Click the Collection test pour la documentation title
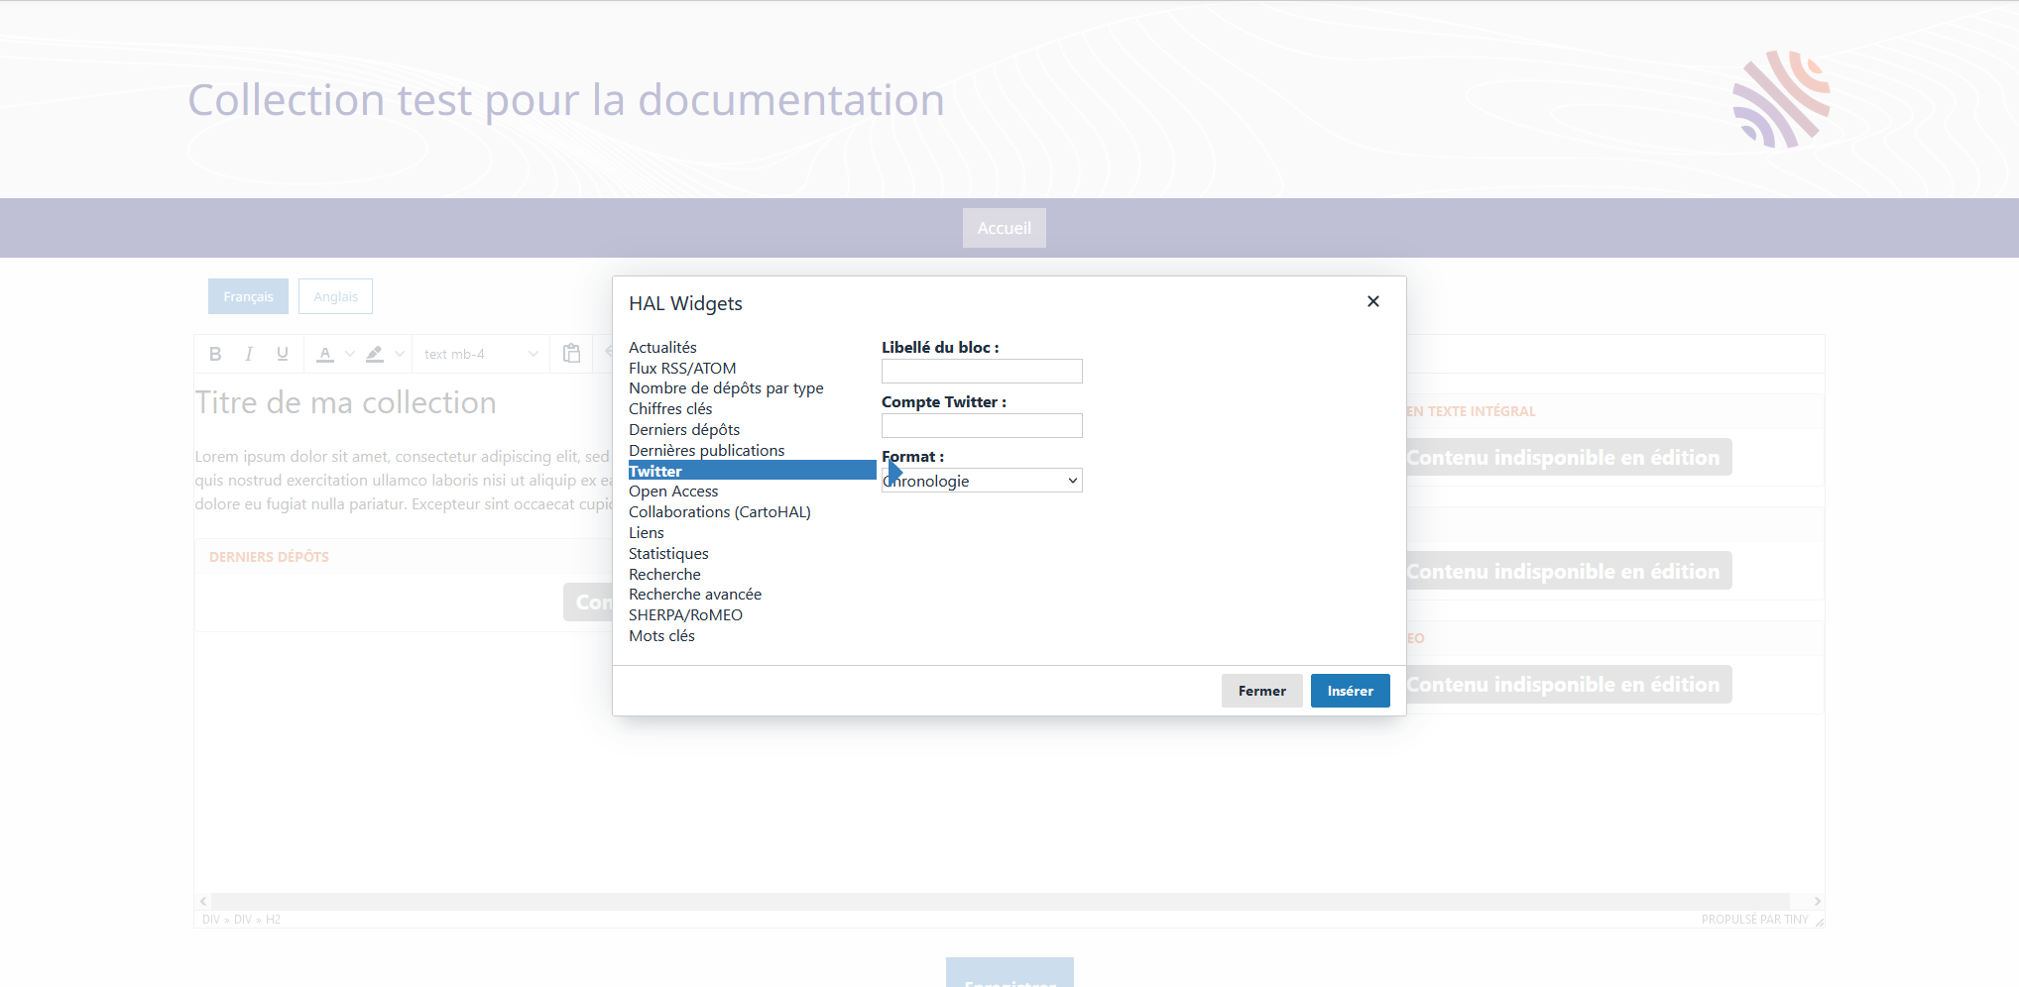The width and height of the screenshot is (2019, 987). point(566,100)
